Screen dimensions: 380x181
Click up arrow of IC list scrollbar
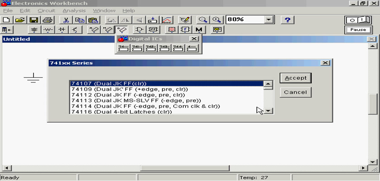pos(268,84)
